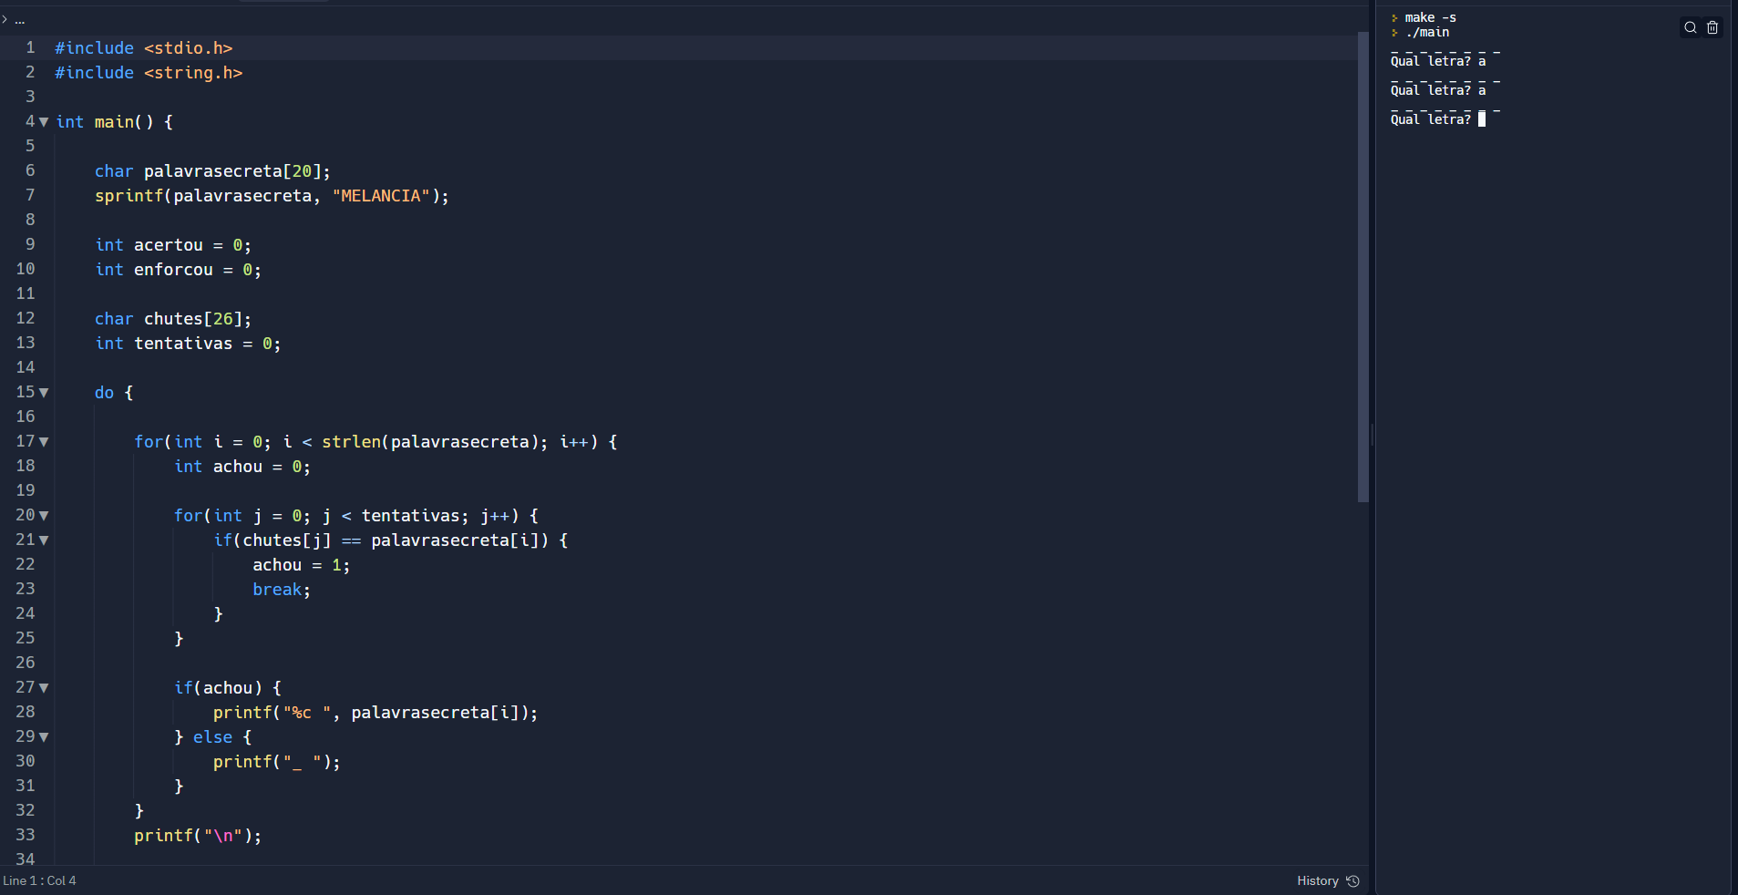Click the editor vertical scrollbar thumb
1738x895 pixels.
1363,267
